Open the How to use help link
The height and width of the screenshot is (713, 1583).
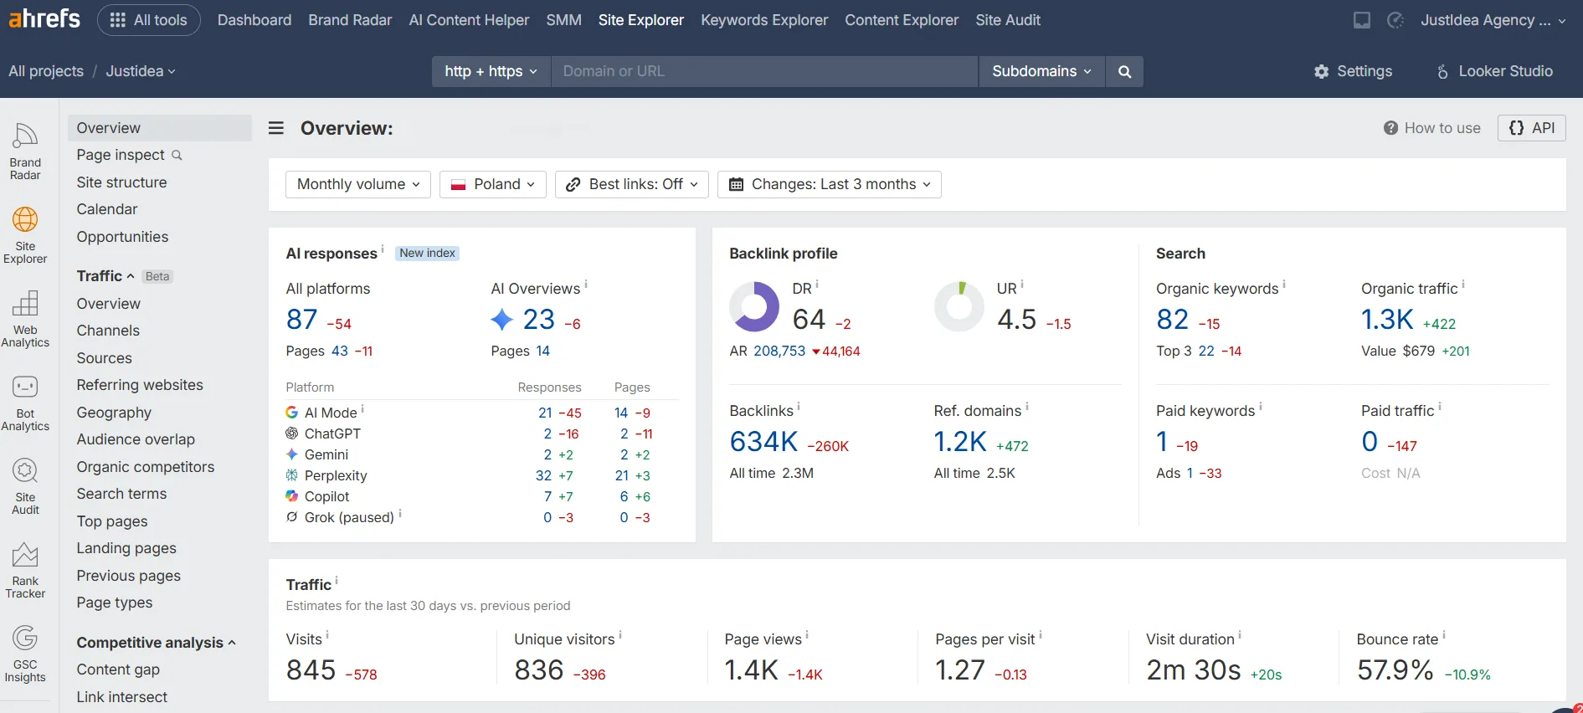click(1432, 128)
